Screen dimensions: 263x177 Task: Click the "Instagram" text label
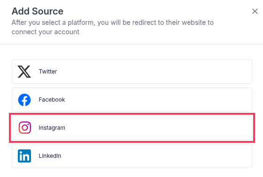click(x=52, y=128)
